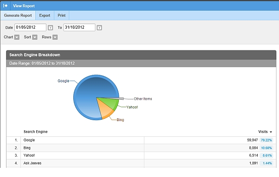Sort by Visits column header
This screenshot has width=279, height=177.
pyautogui.click(x=265, y=132)
